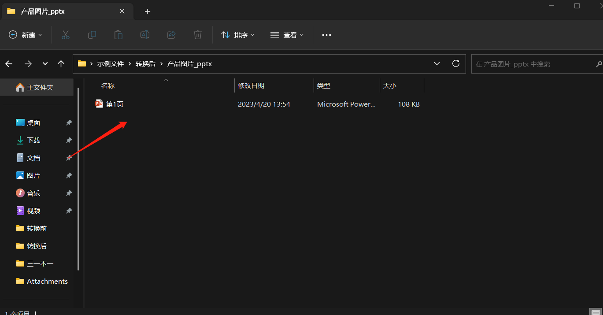Go back to previous folder
603x315 pixels.
pyautogui.click(x=9, y=64)
